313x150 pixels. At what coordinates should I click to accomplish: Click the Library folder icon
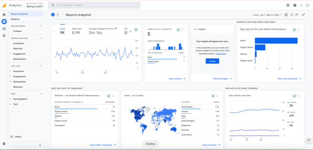click(12, 137)
